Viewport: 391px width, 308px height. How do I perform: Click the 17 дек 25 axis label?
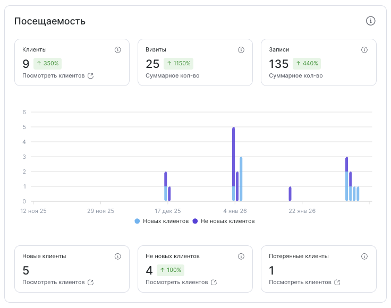pos(167,211)
